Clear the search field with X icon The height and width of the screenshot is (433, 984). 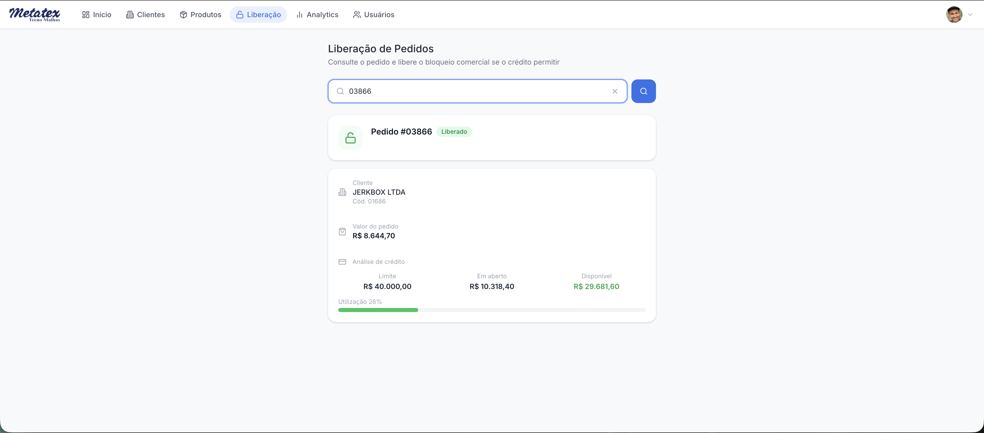[x=615, y=91]
